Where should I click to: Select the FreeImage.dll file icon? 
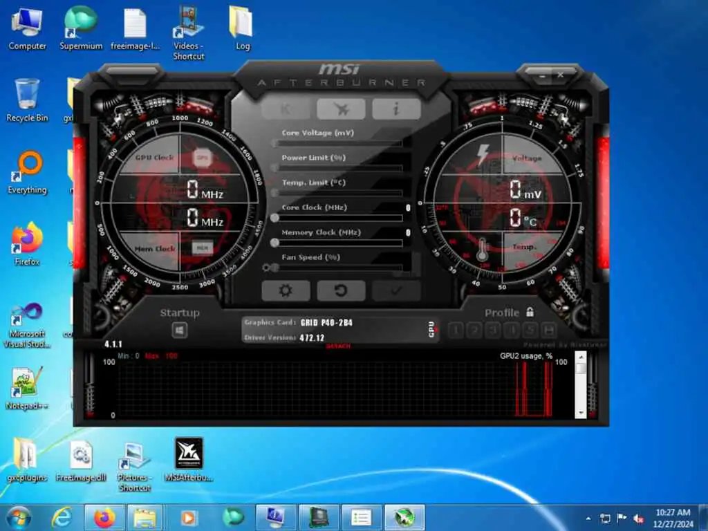pyautogui.click(x=81, y=460)
